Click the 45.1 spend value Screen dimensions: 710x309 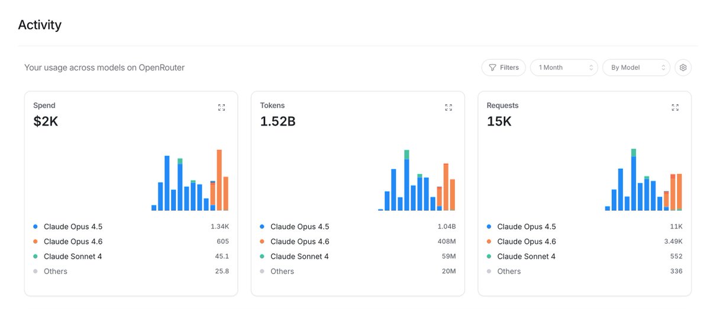(x=222, y=256)
